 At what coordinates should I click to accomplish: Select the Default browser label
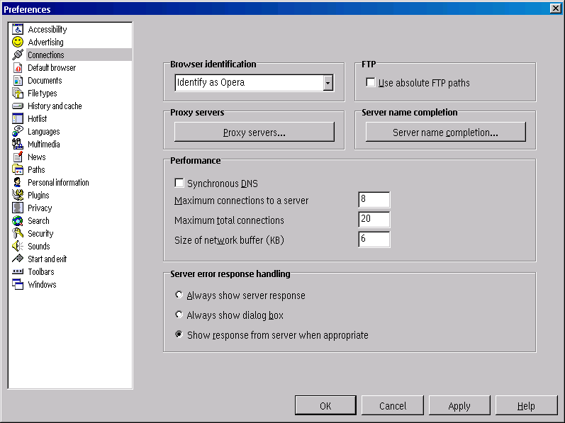pos(52,68)
